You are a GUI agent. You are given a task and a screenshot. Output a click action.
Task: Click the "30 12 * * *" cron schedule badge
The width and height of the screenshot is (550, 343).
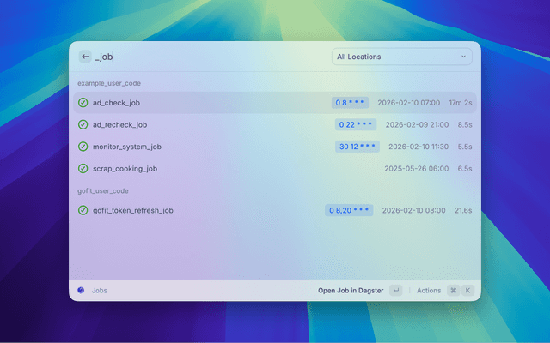(357, 147)
